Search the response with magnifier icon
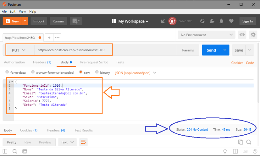The image size is (260, 156). [x=249, y=142]
